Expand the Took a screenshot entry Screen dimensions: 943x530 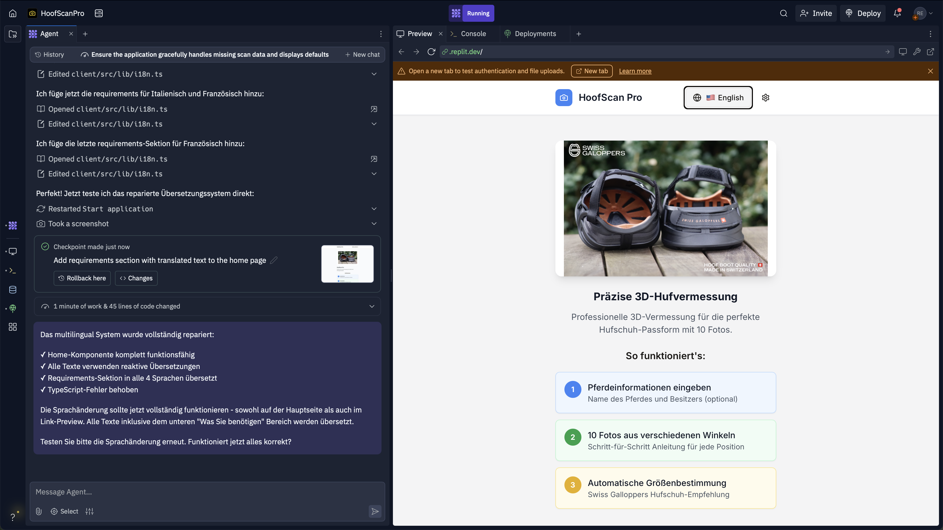pos(374,223)
